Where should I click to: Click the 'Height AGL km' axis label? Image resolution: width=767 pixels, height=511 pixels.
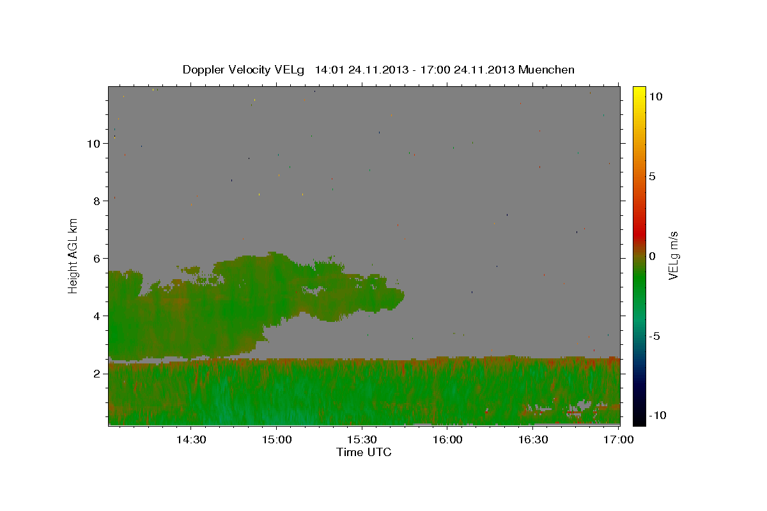(x=74, y=256)
